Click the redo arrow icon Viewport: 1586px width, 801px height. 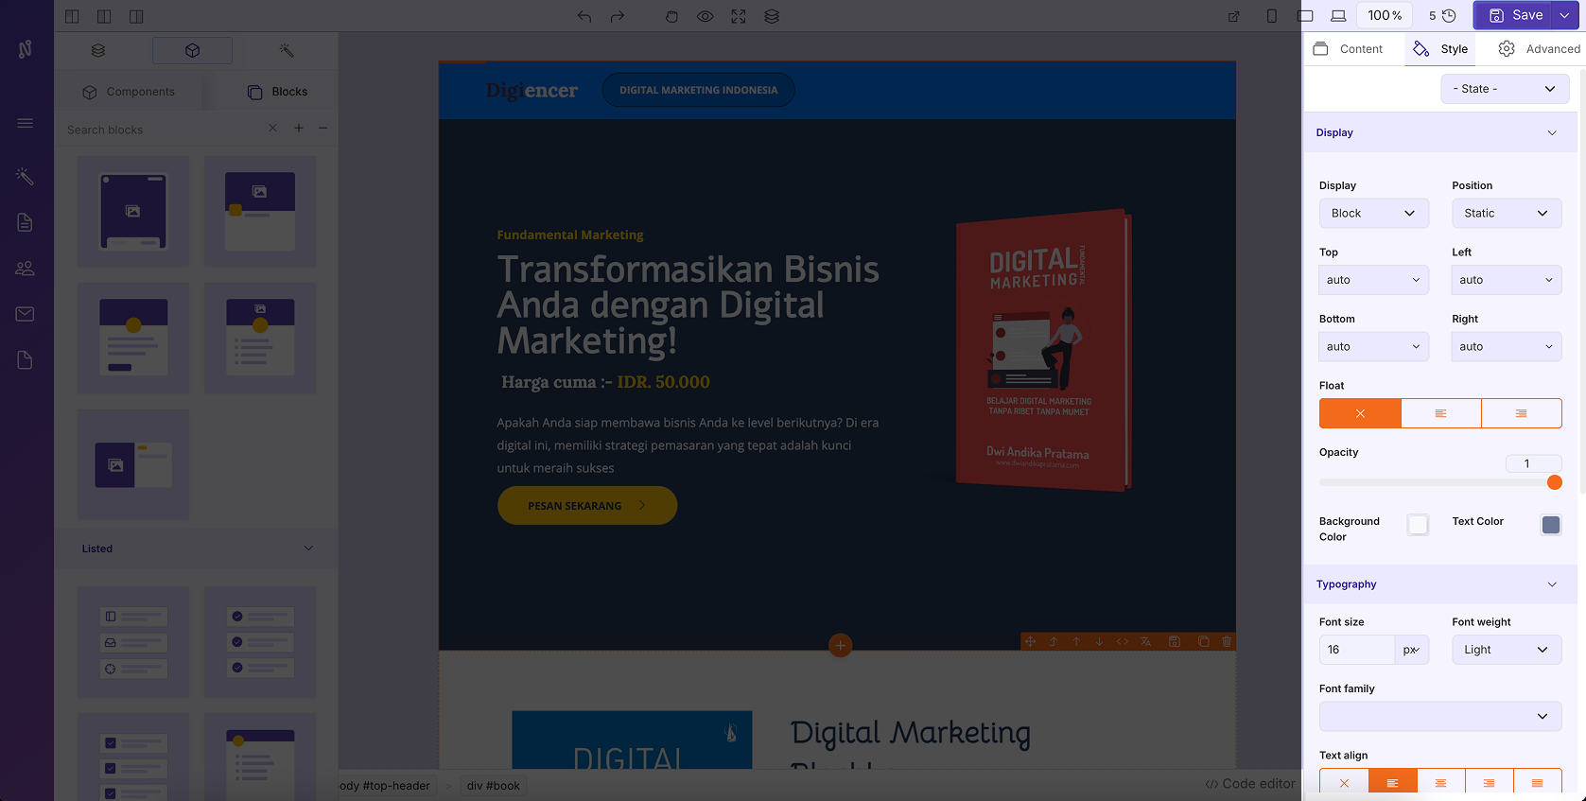618,16
